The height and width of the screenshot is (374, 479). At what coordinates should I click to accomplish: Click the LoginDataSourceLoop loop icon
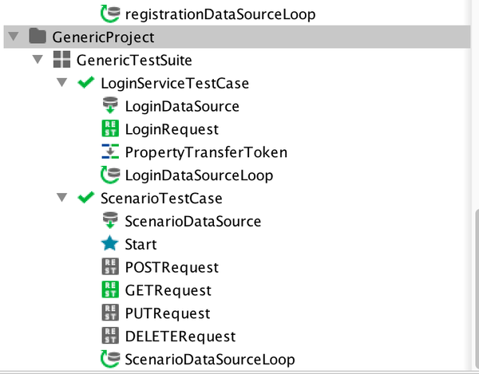pyautogui.click(x=109, y=175)
